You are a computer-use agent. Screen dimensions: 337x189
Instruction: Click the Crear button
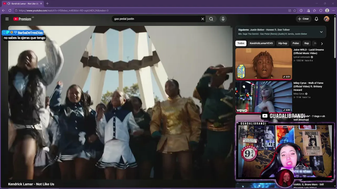click(x=303, y=19)
